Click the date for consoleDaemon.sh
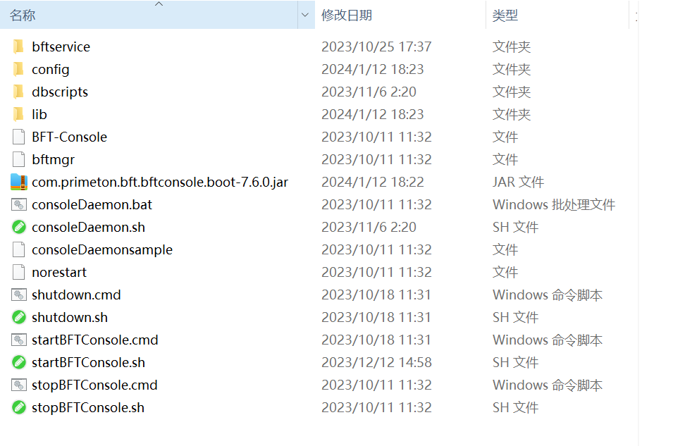 point(369,227)
